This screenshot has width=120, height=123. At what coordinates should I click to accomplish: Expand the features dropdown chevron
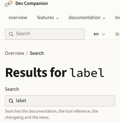click(x=58, y=18)
